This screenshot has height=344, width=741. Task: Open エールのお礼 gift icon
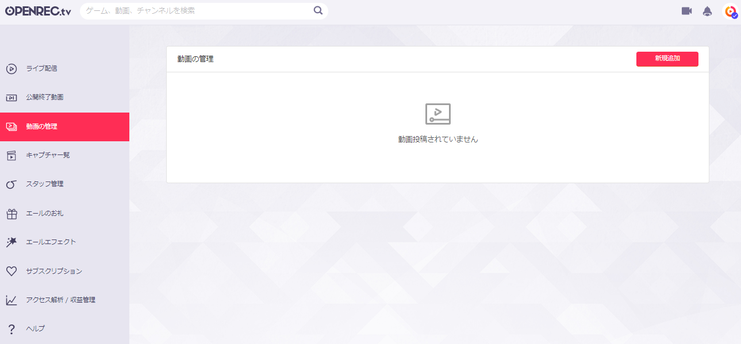point(11,213)
